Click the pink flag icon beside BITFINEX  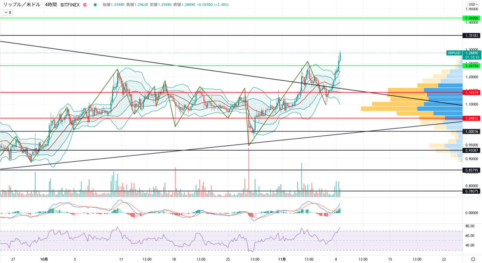85,5
